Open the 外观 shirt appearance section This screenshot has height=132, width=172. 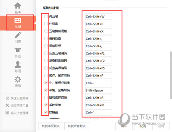[18, 52]
